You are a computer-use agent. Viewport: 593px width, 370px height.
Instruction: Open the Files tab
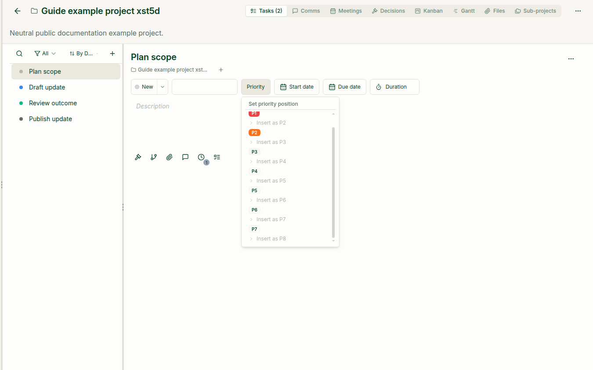[495, 11]
